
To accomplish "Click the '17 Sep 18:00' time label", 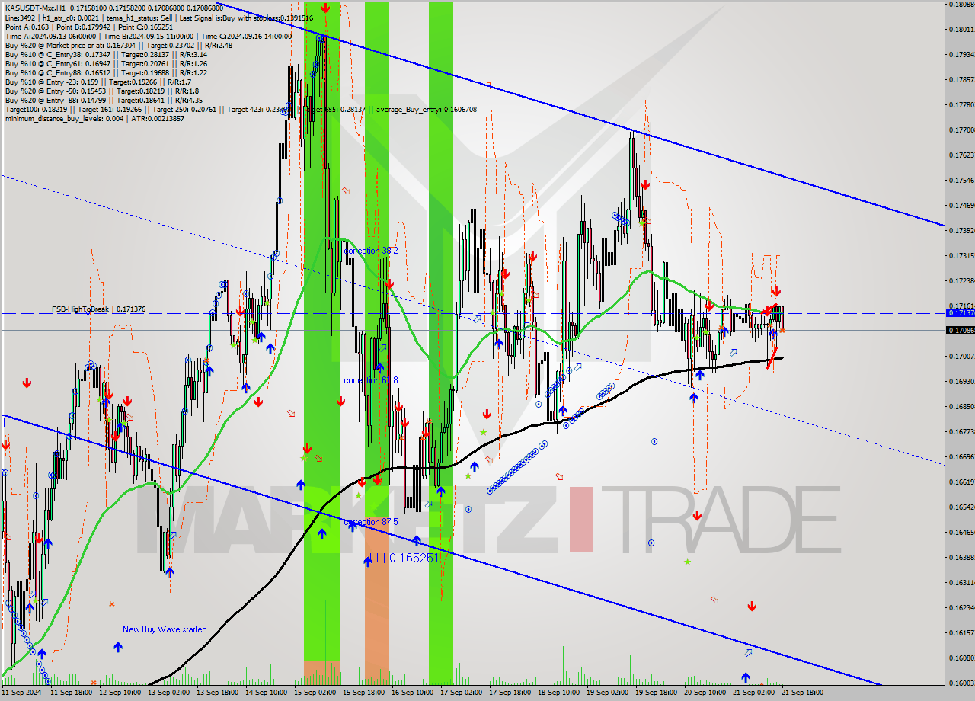I will [509, 693].
